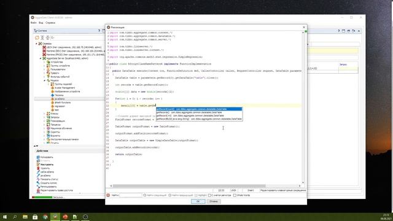Expand the Процессы node arrow
The height and width of the screenshot is (221, 393).
click(44, 125)
